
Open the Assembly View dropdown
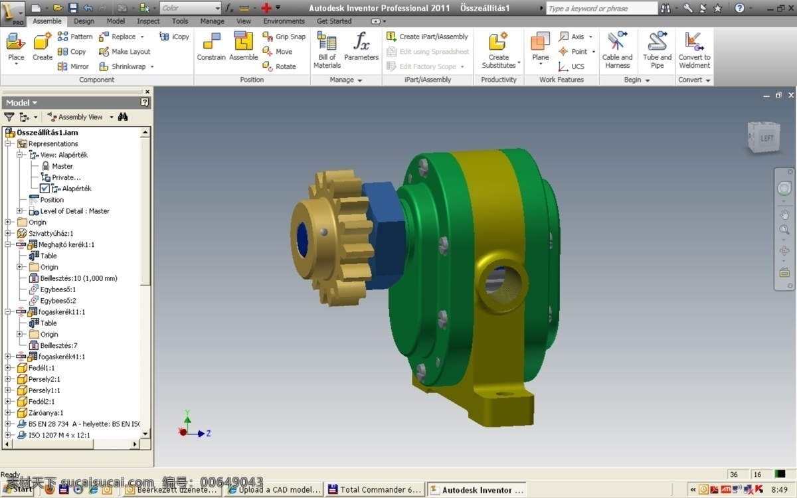tap(80, 117)
